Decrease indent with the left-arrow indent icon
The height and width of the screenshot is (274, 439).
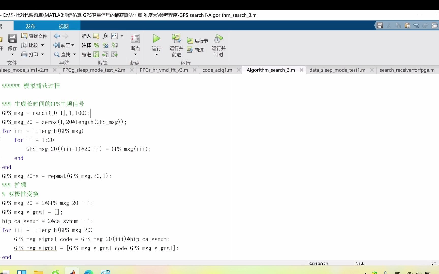[115, 54]
